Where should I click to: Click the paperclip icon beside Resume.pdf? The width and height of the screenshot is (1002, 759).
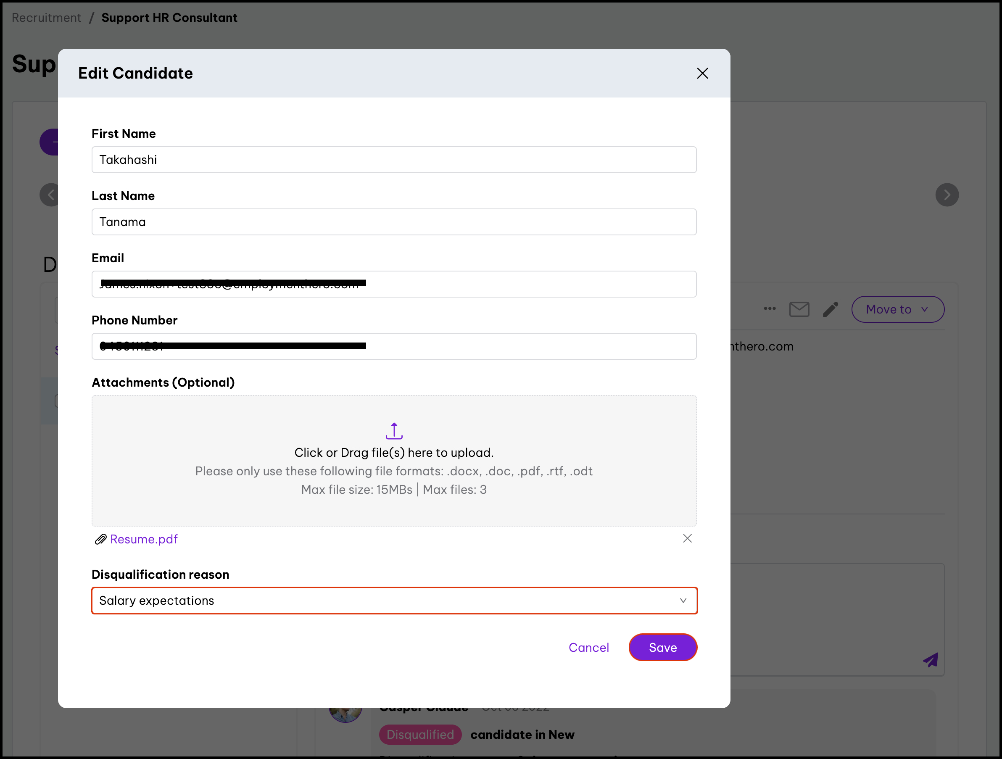click(x=100, y=539)
